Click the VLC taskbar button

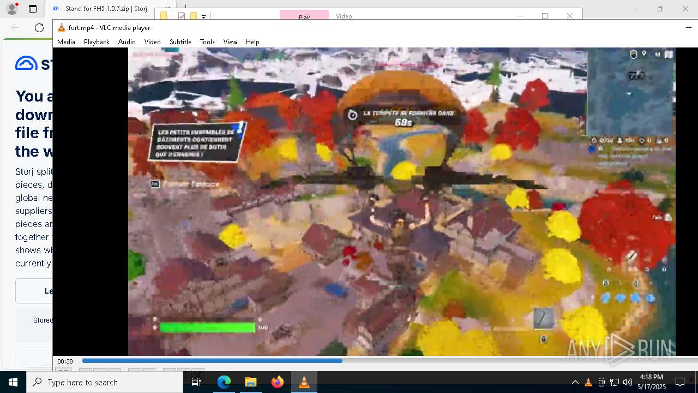tap(304, 382)
